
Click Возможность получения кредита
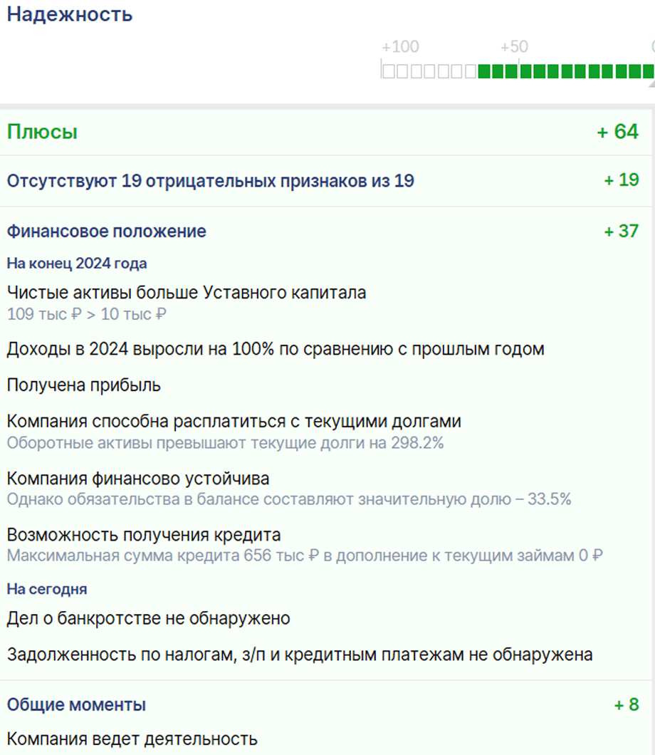[x=144, y=535]
